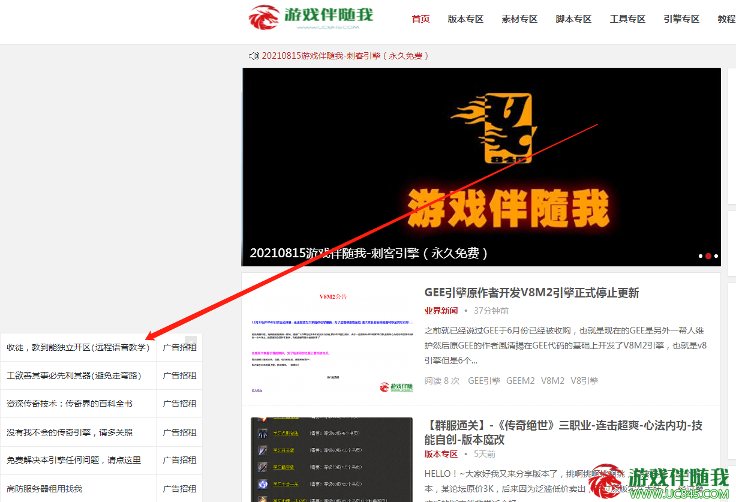Click 广告招租 beside the 工欲善其事 row

point(179,375)
